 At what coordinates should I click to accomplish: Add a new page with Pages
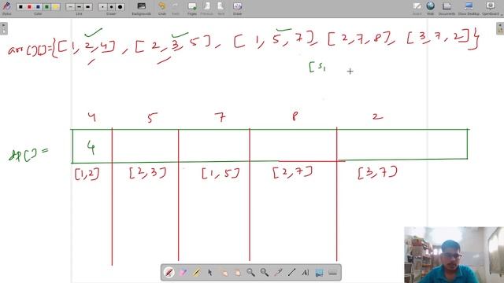pyautogui.click(x=192, y=8)
